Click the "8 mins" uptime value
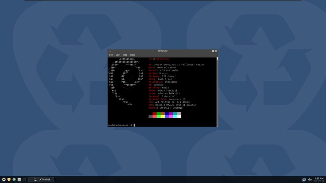The height and width of the screenshot is (183, 326). click(163, 73)
